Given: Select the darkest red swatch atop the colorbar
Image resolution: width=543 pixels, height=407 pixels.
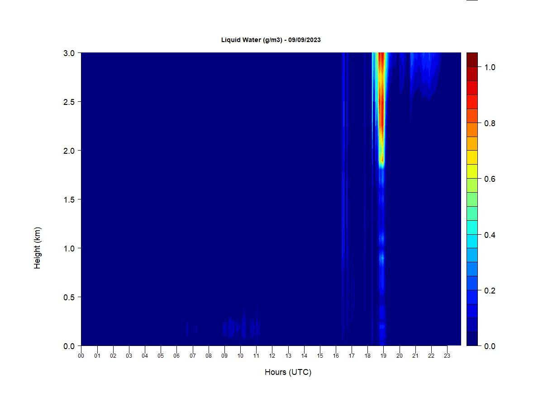Looking at the screenshot, I should pos(472,59).
